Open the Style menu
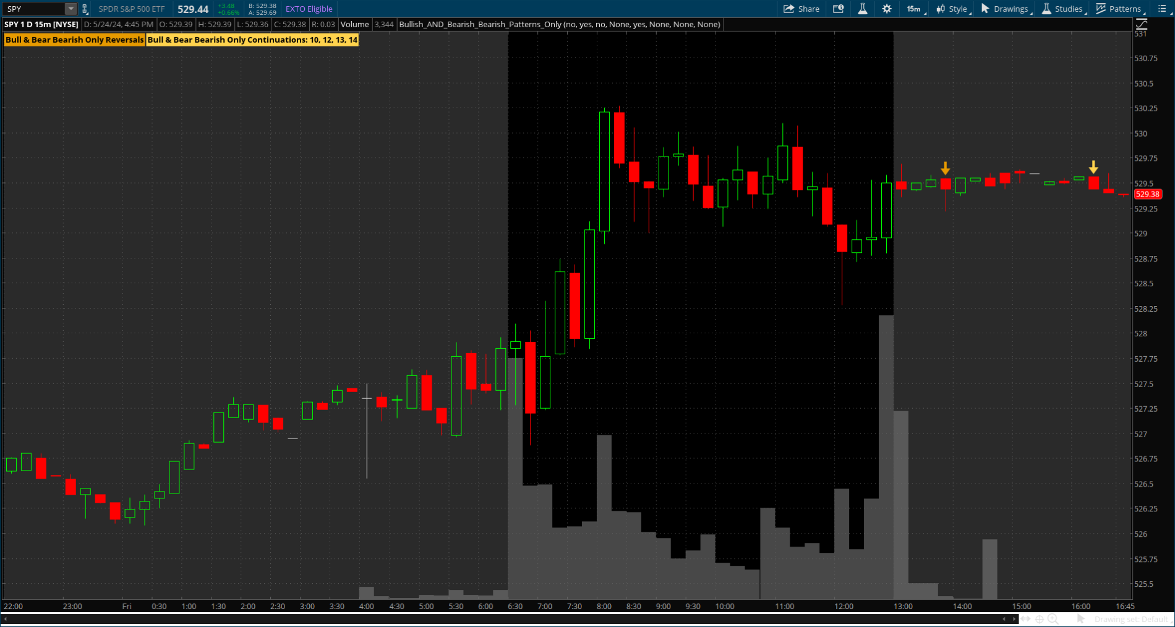The width and height of the screenshot is (1175, 627). [952, 9]
